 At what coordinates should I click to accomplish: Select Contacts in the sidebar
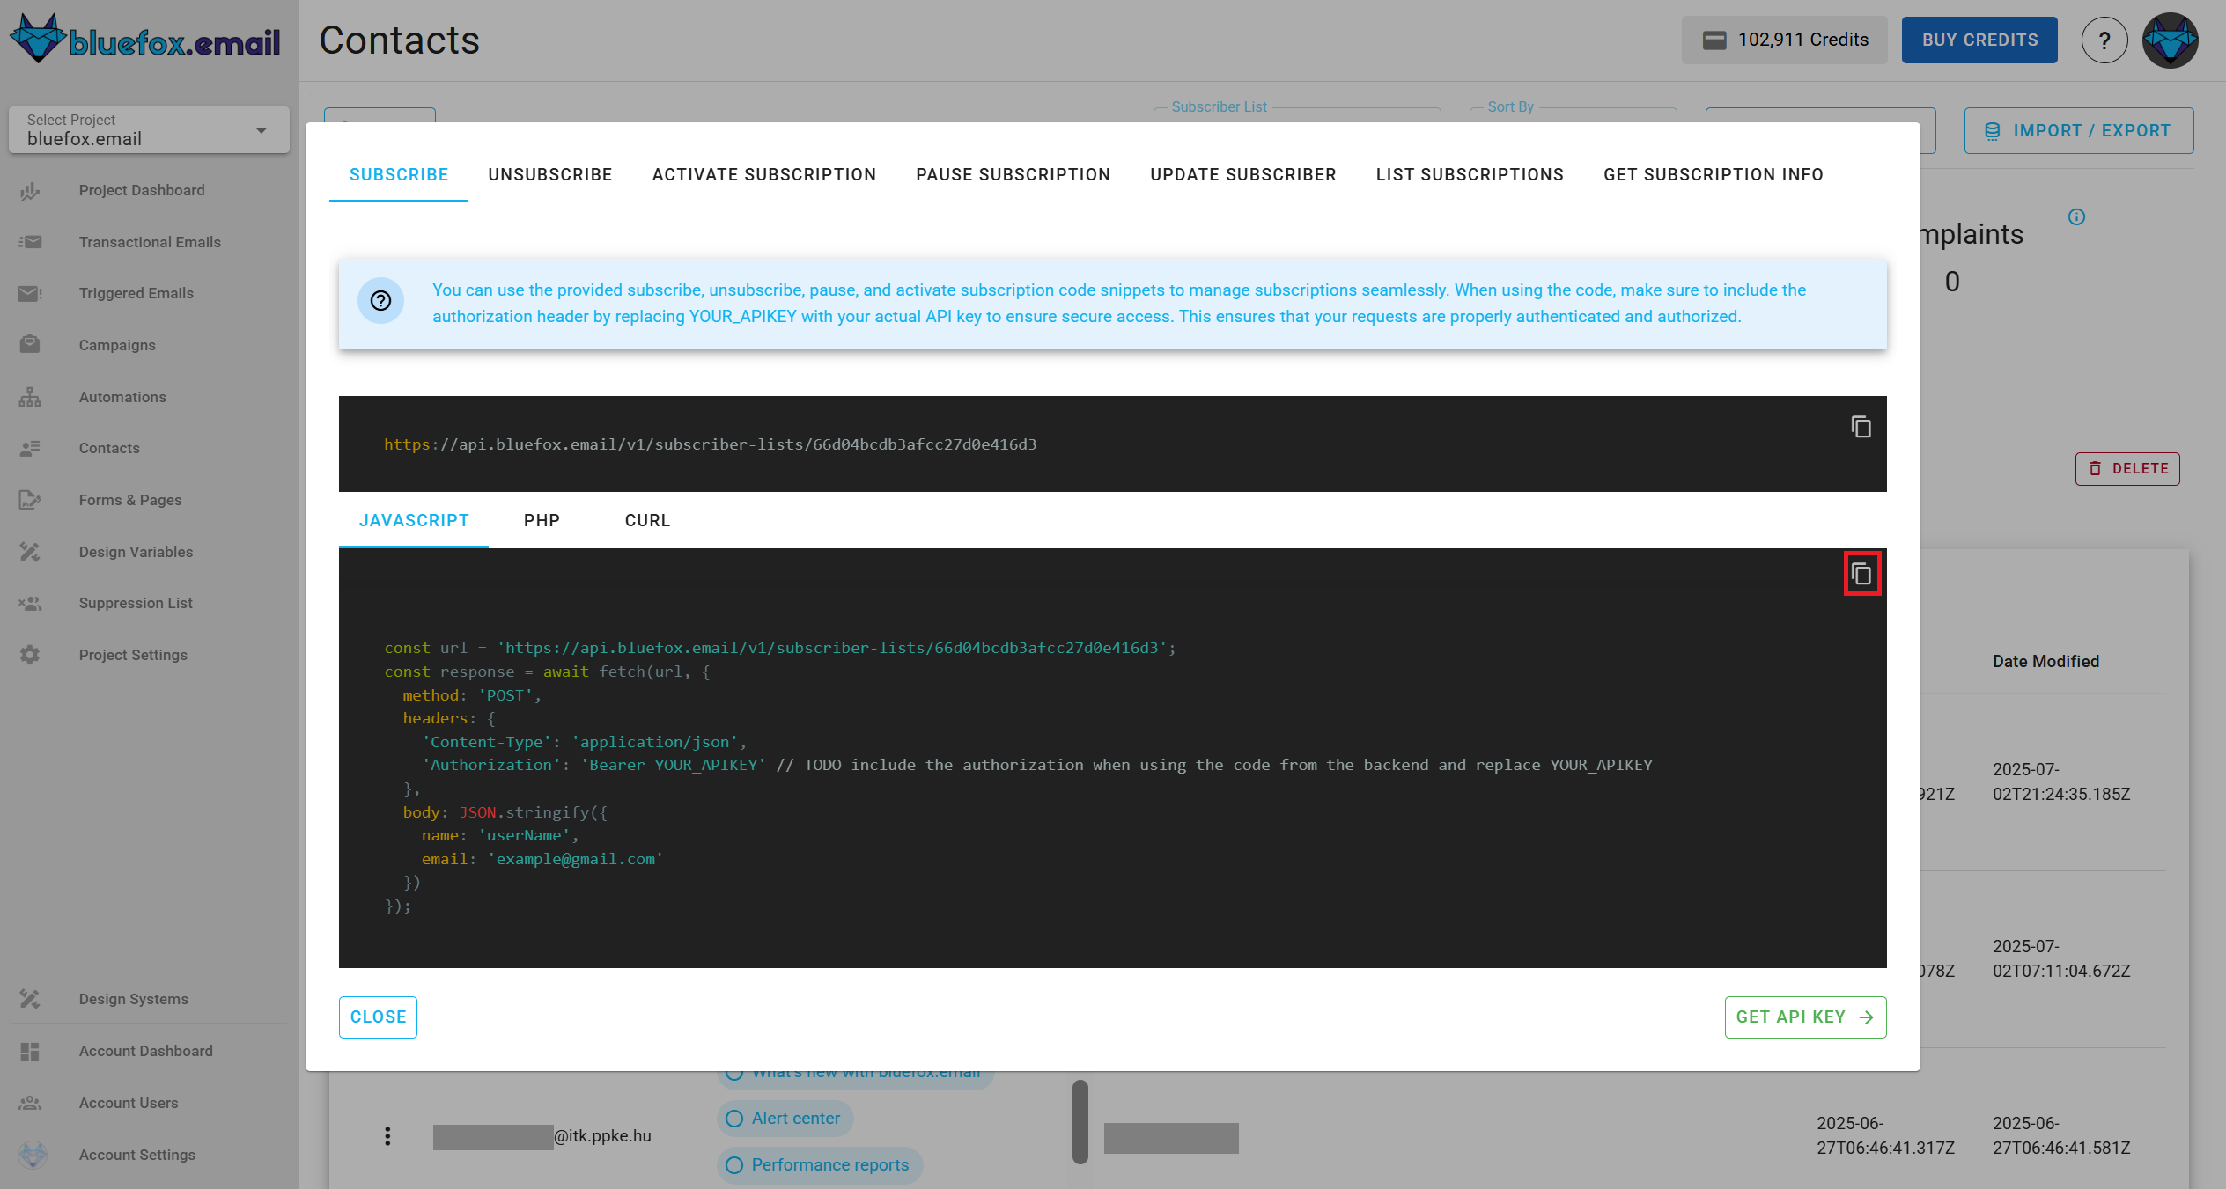[108, 448]
